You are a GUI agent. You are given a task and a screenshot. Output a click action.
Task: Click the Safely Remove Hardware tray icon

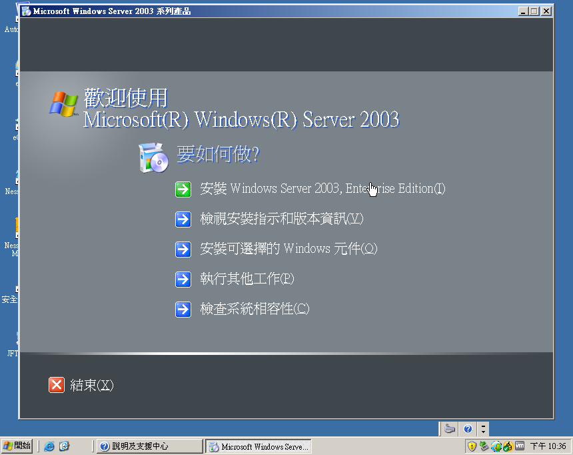[484, 446]
